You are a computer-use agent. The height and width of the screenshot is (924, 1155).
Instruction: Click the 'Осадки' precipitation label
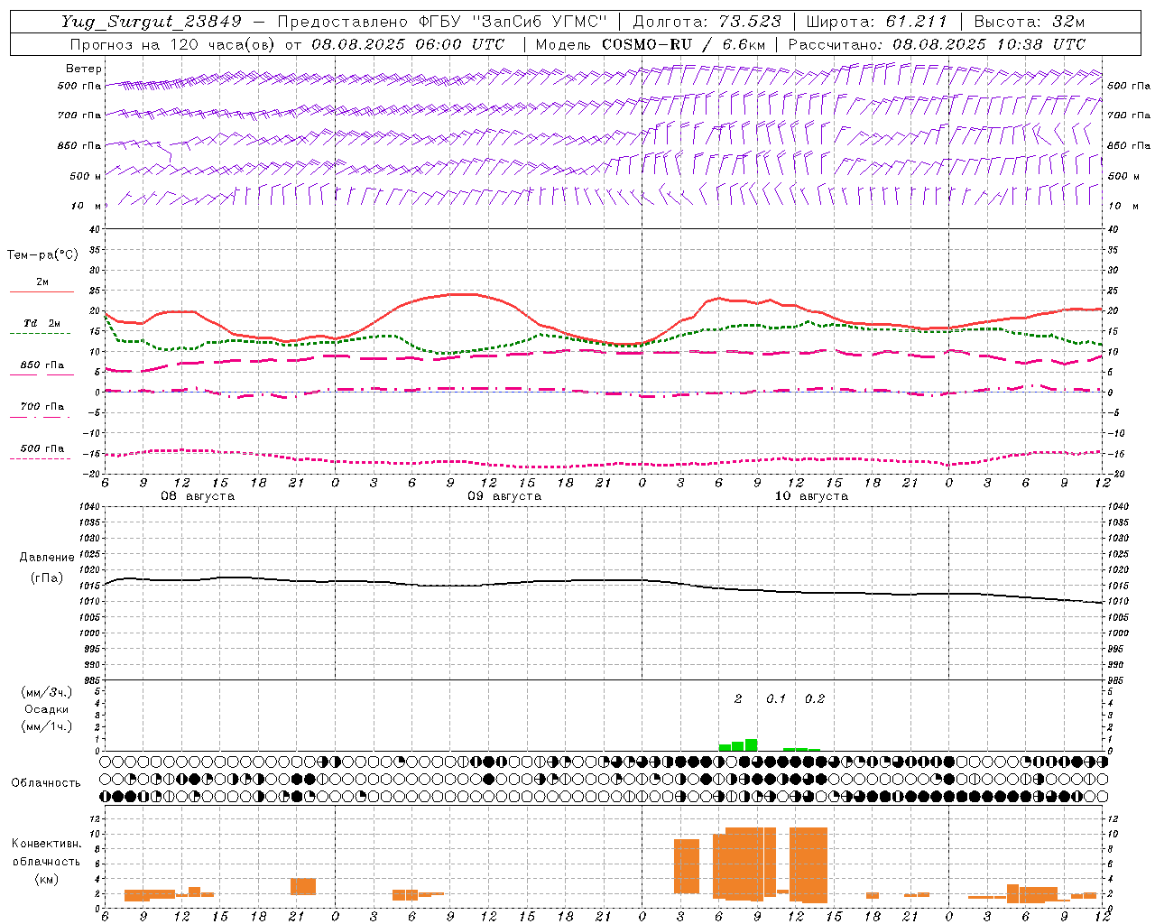tap(47, 709)
